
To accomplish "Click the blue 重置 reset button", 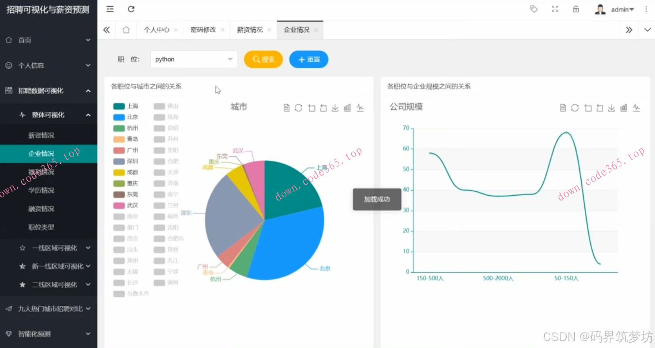I will [309, 60].
